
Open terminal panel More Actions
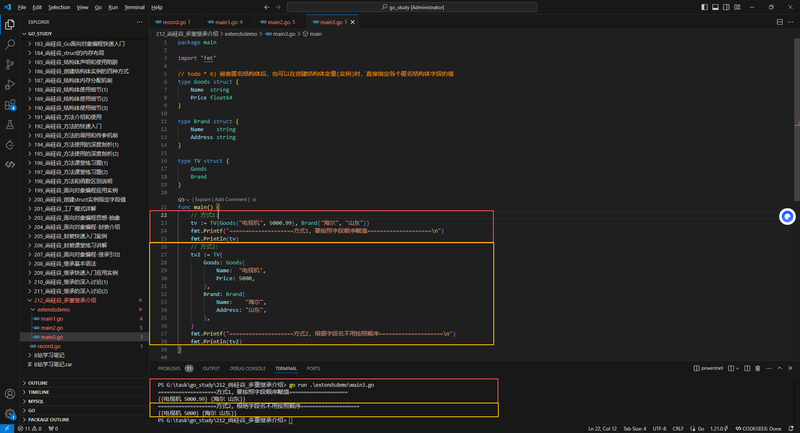point(769,368)
